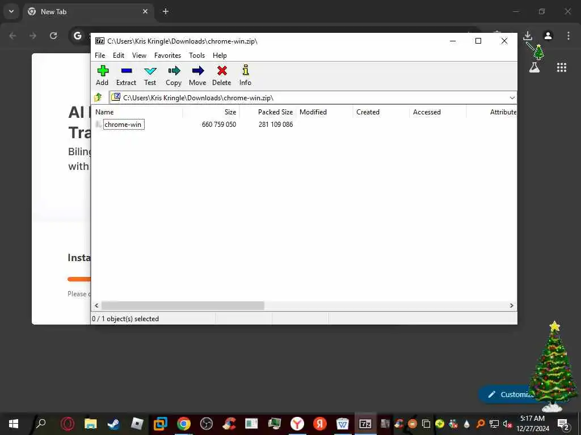Viewport: 581px width, 435px height.
Task: Open the Chrome tab search dropdown
Action: (x=11, y=11)
